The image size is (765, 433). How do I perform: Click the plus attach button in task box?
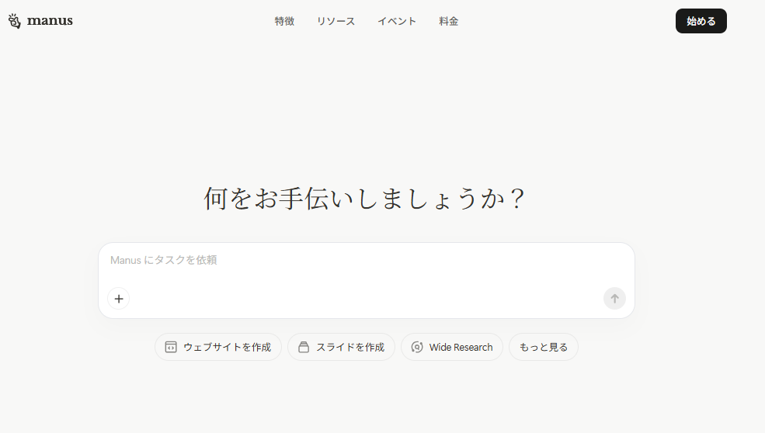tap(119, 299)
